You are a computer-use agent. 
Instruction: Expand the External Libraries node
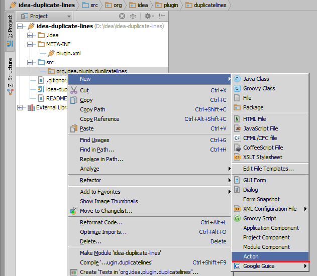pyautogui.click(x=20, y=107)
